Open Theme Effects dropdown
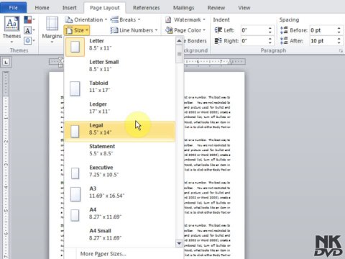The image size is (345, 259). tap(29, 40)
